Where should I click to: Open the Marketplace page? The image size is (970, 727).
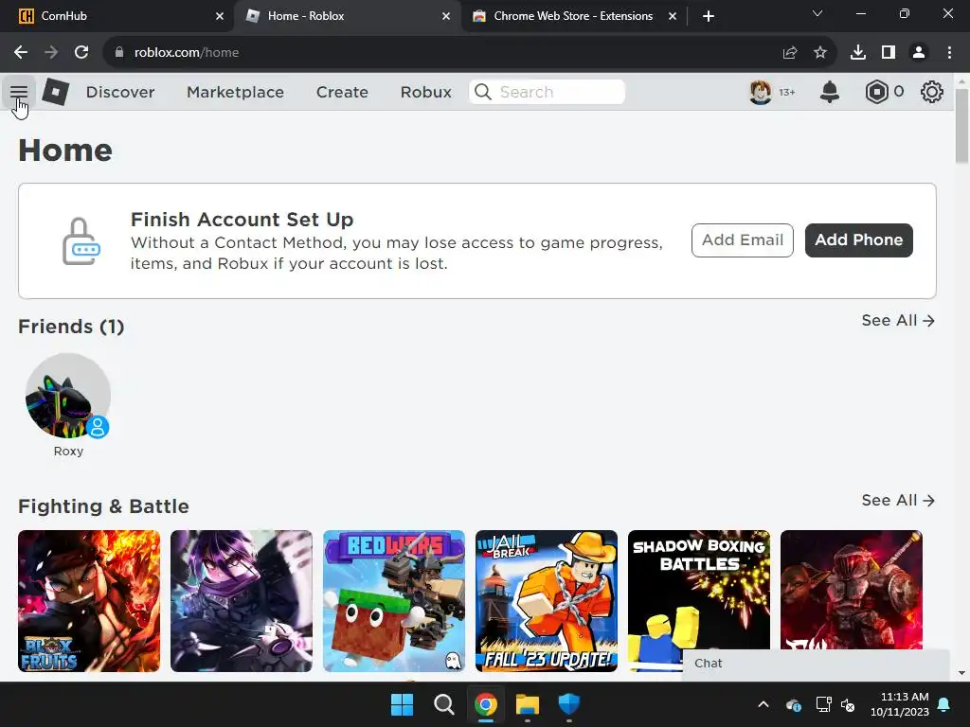(x=235, y=92)
